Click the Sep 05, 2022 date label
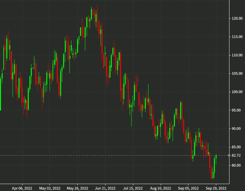The image size is (245, 191). (x=188, y=188)
